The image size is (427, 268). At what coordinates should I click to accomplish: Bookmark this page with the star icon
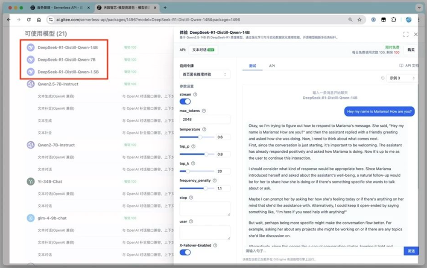click(360, 20)
